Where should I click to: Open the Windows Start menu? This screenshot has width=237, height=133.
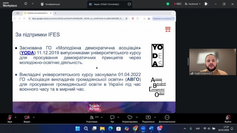click(x=78, y=129)
